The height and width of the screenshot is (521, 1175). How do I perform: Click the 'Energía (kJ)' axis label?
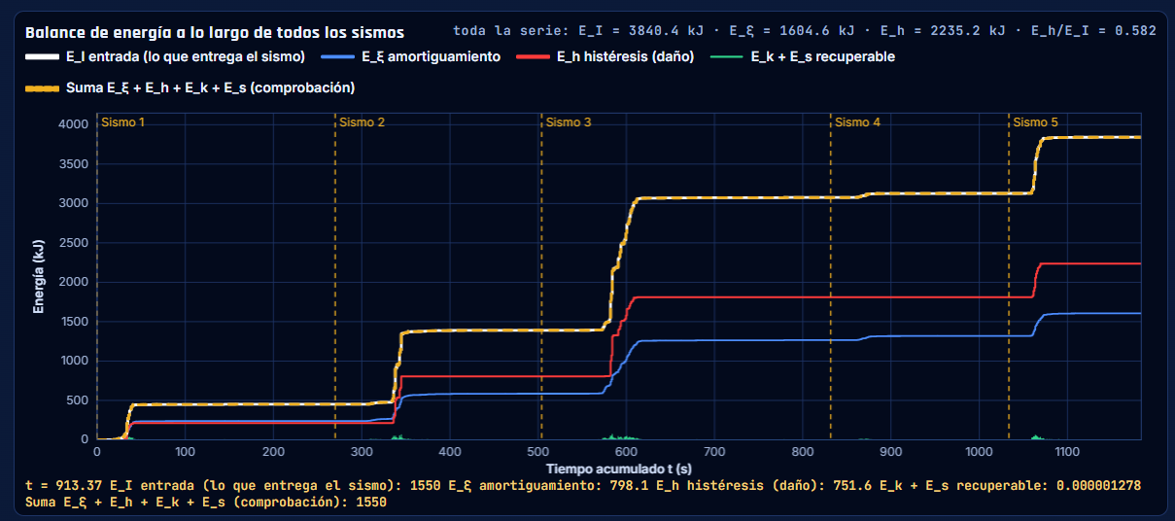[x=38, y=276]
